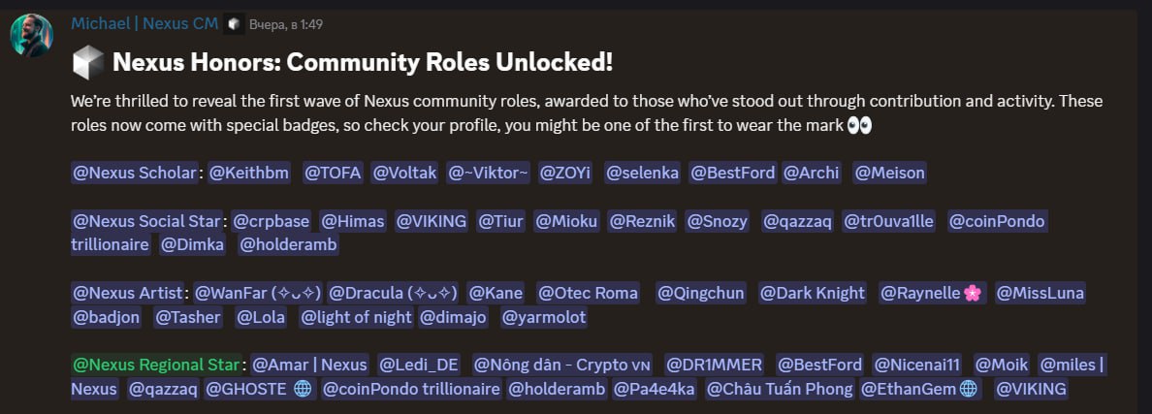The width and height of the screenshot is (1152, 414).
Task: Click the eyes emoji after 'wear the mark'
Action: click(859, 125)
